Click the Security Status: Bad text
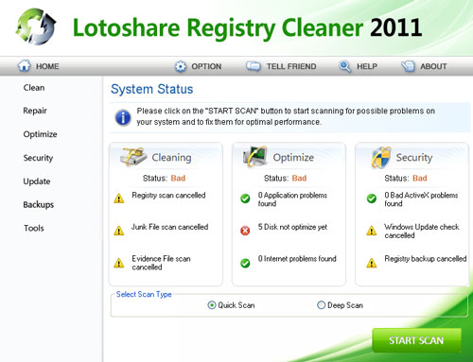Image resolution: width=473 pixels, height=362 pixels. pos(406,179)
